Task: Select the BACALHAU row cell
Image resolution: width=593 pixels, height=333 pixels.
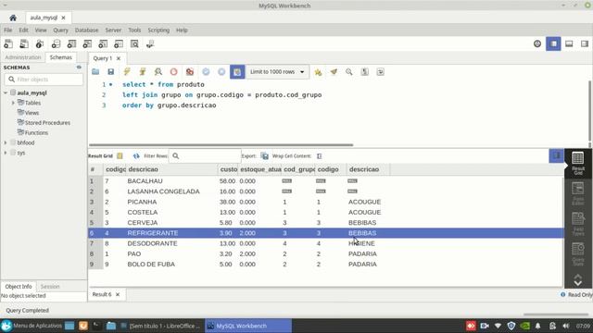Action: point(145,181)
